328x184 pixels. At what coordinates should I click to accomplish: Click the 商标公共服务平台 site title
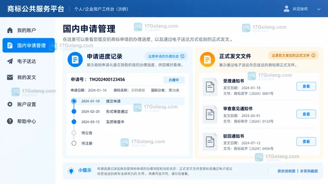pos(35,9)
